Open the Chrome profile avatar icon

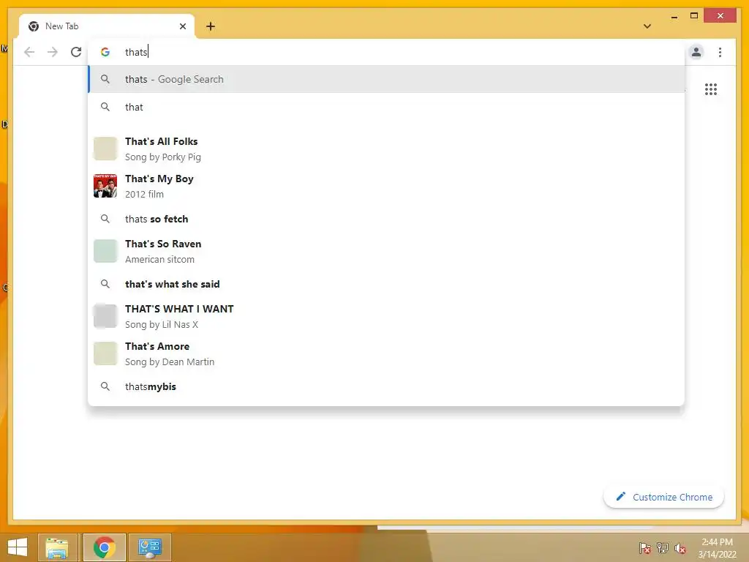tap(696, 52)
